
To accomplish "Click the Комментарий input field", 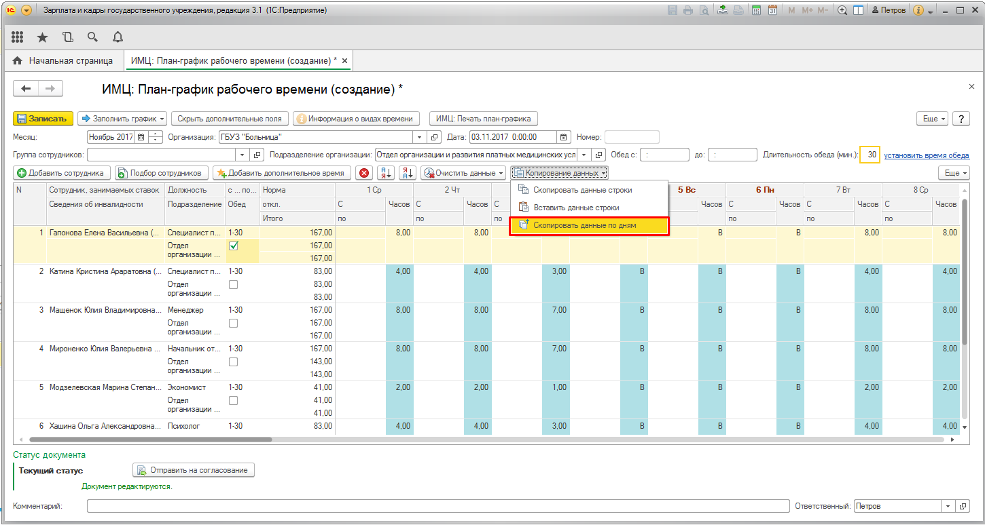I will [437, 506].
